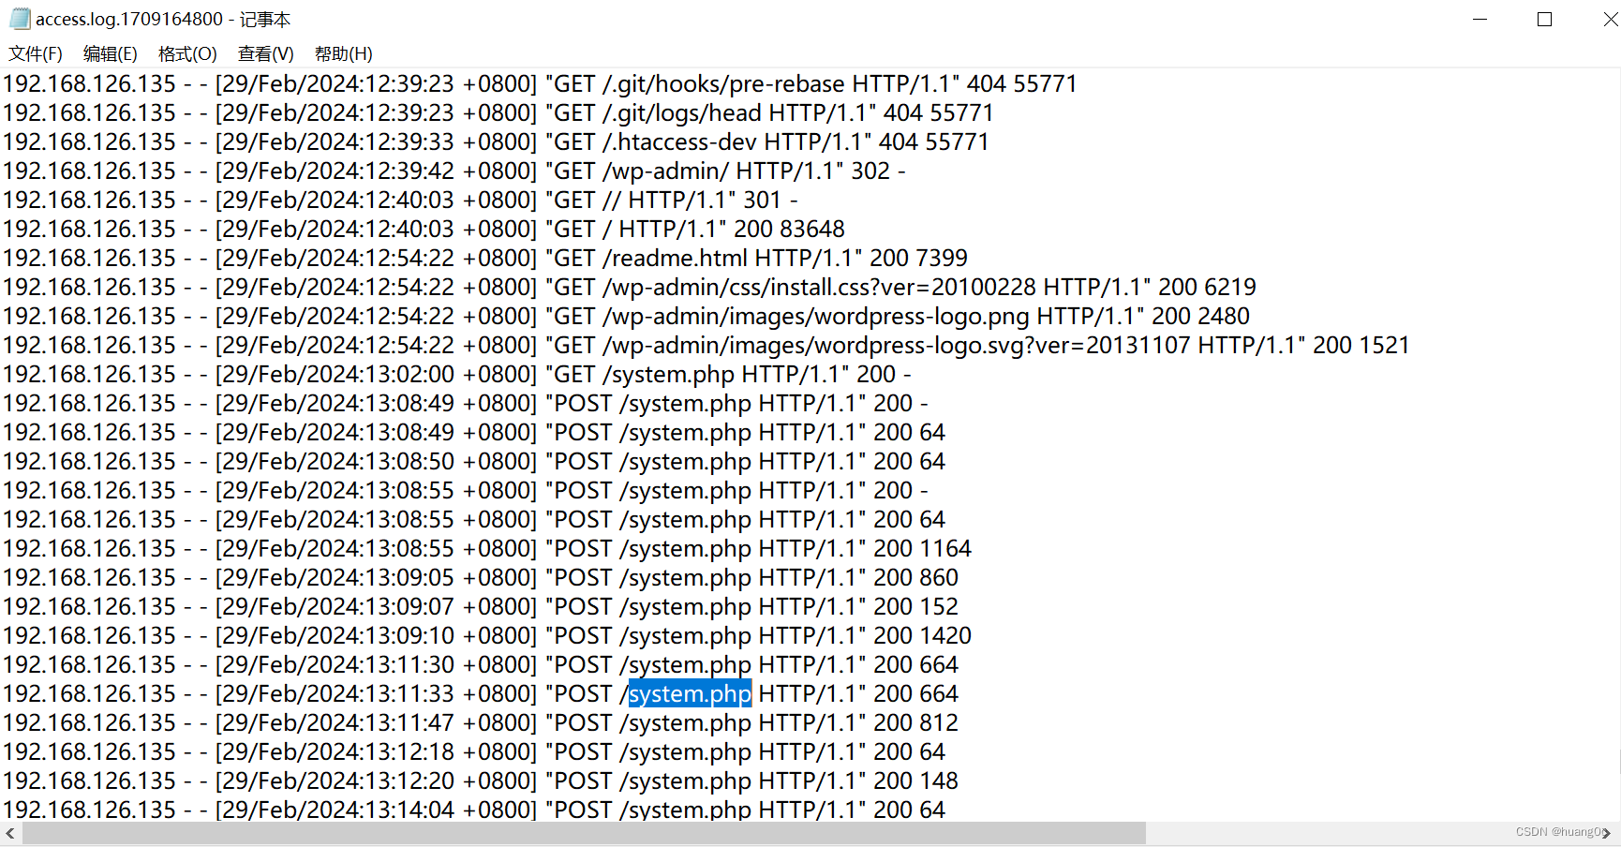This screenshot has width=1621, height=847.
Task: Click the wordpress-logo.svg?ver=20131107 log line
Action: tap(706, 346)
